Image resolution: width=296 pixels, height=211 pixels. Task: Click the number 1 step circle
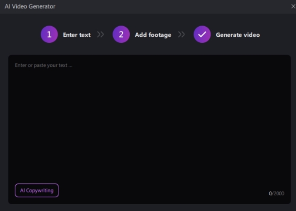(x=49, y=34)
